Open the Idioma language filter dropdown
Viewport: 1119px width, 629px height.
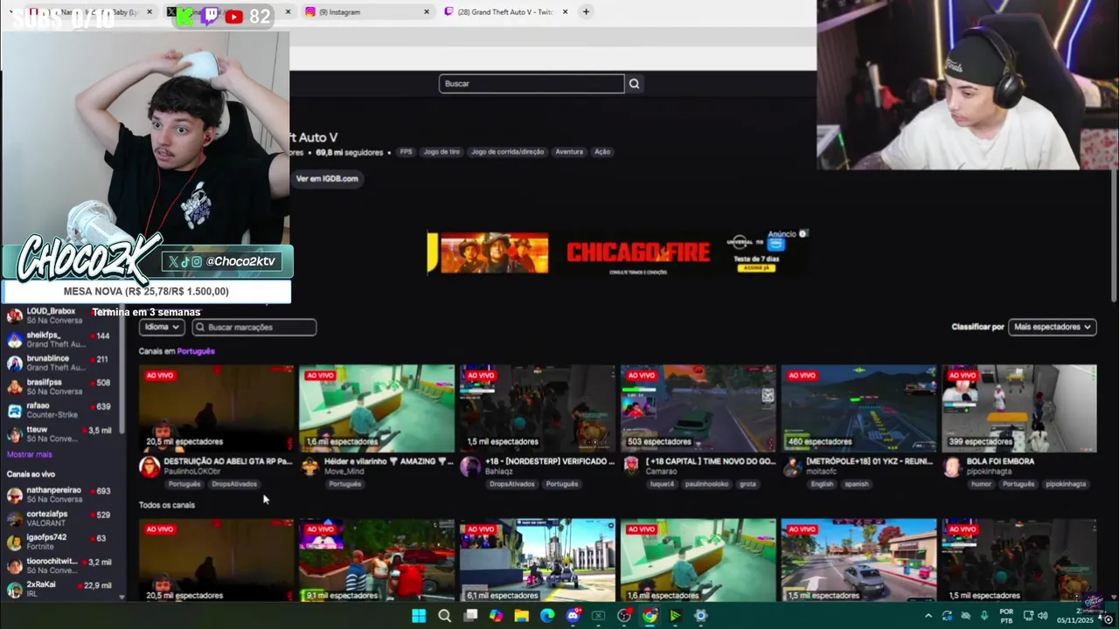tap(161, 327)
